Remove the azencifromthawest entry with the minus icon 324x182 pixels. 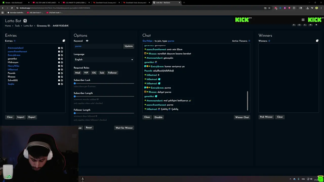pyautogui.click(x=59, y=52)
